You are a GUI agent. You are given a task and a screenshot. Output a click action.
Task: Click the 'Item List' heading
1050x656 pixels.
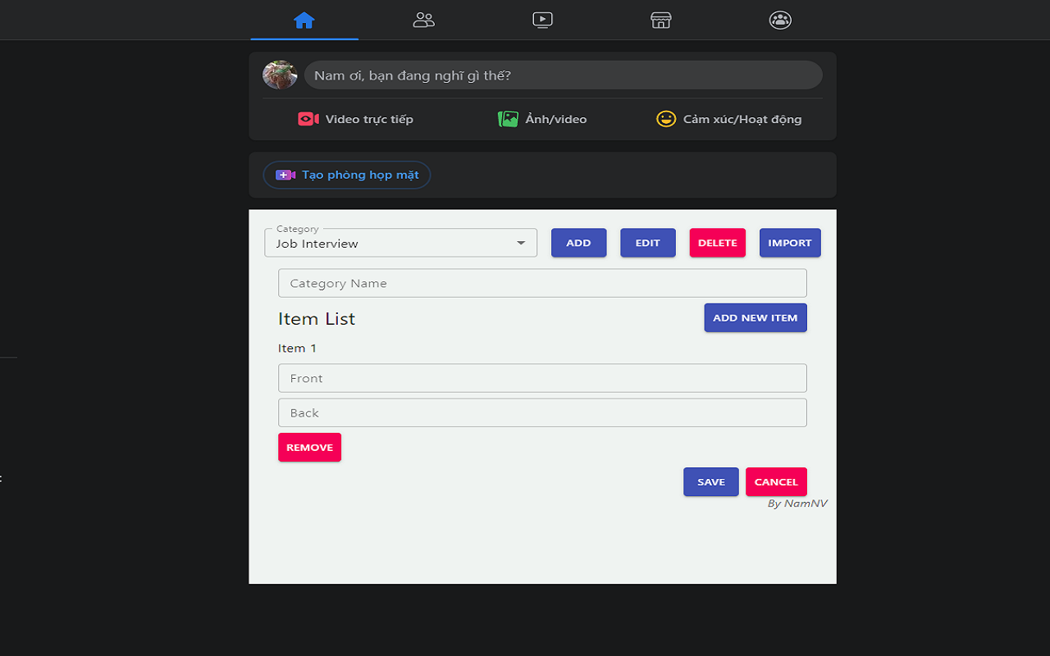click(317, 319)
